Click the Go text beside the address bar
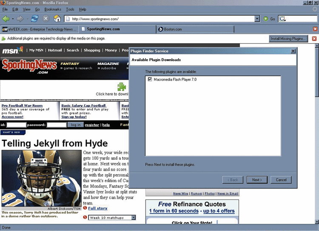The image size is (319, 231). tap(273, 19)
